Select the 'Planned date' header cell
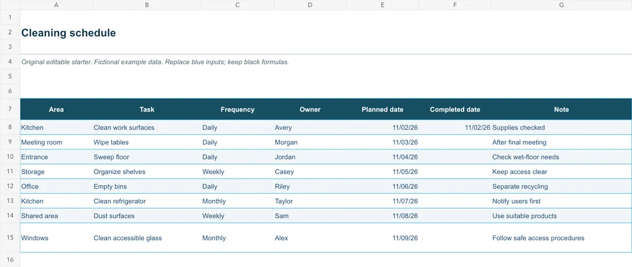The height and width of the screenshot is (267, 632). point(383,109)
